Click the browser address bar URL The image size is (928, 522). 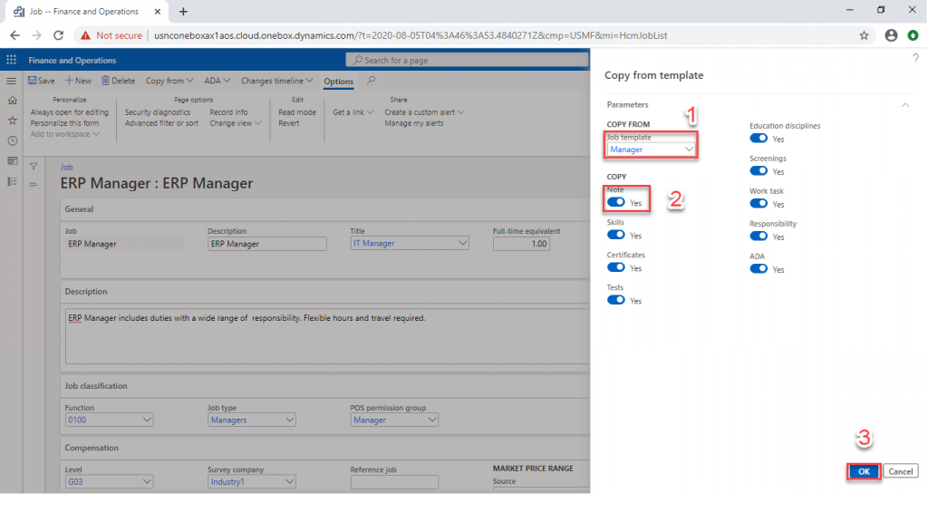[x=411, y=35]
